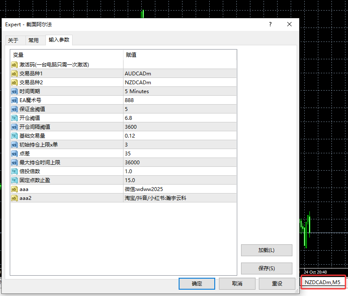Click the 保存(S) button
The height and width of the screenshot is (296, 348).
(266, 268)
